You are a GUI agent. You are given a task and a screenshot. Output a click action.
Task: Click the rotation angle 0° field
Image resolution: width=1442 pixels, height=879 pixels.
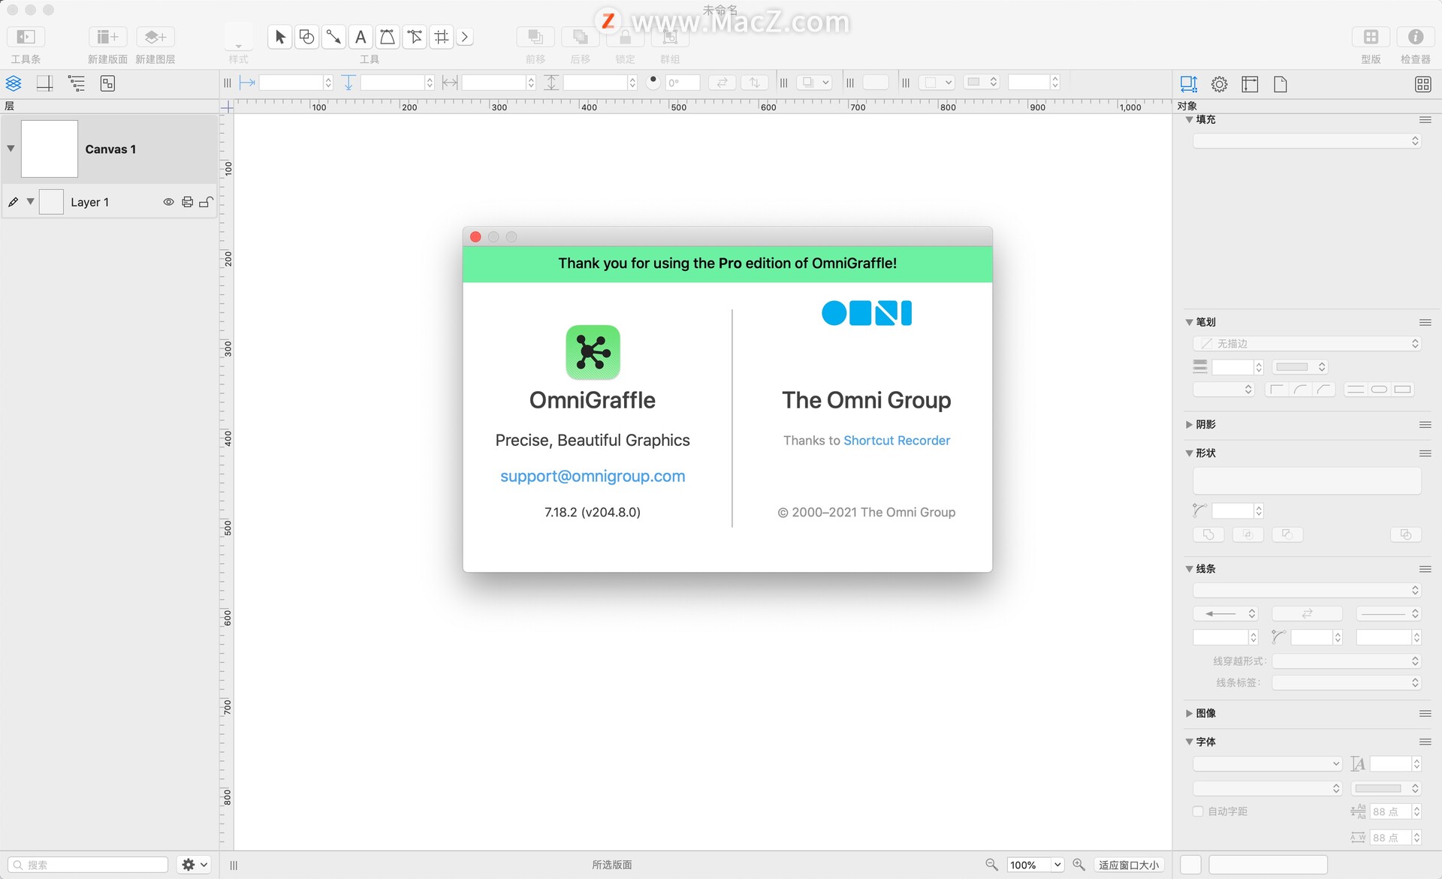(x=682, y=83)
